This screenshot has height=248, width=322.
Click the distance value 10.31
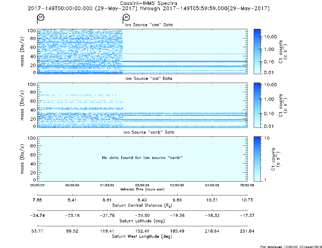tap(212, 200)
